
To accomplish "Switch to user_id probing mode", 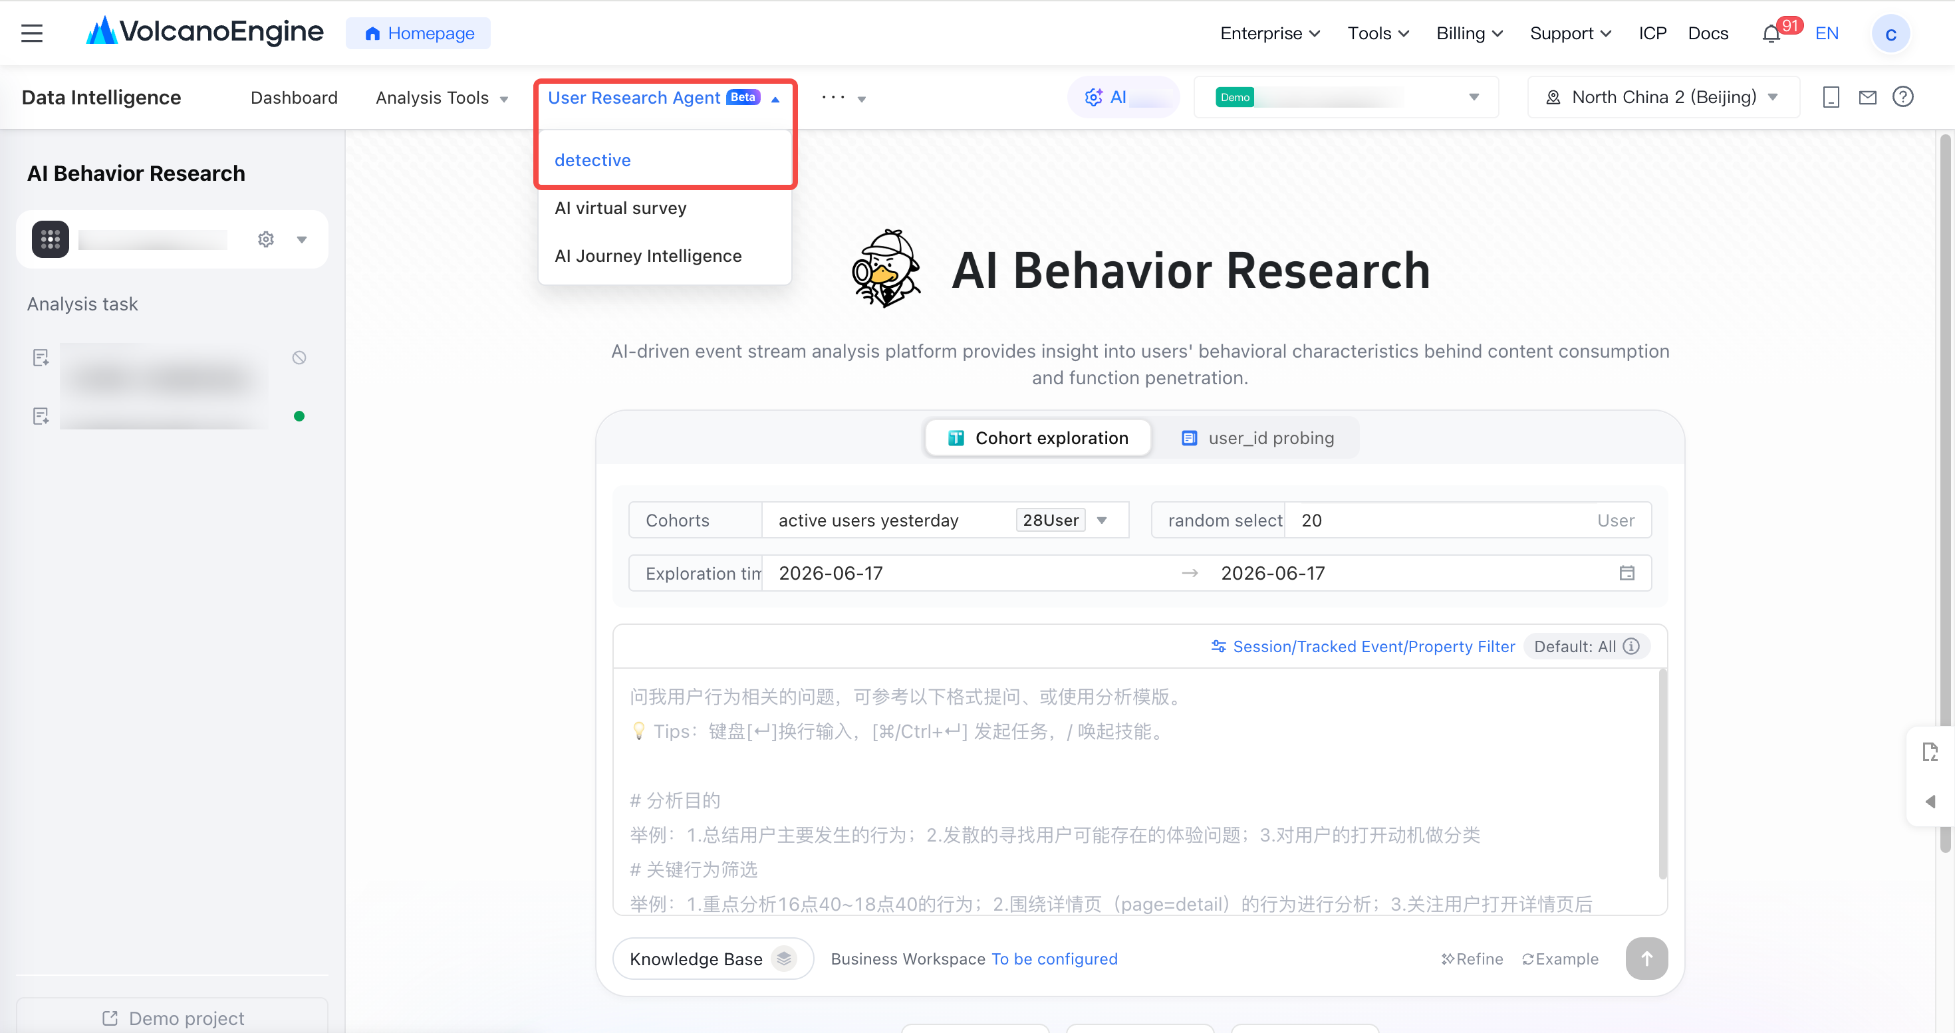I will pos(1257,438).
